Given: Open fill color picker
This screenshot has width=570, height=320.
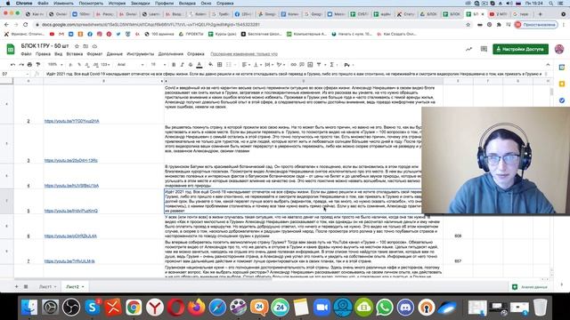Looking at the screenshot, I should pyautogui.click(x=210, y=65).
